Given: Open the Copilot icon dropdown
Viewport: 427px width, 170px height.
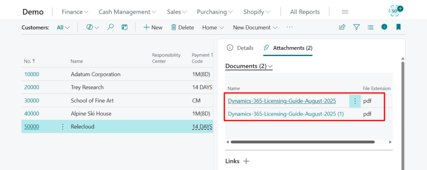Looking at the screenshot, I should tap(92, 27).
